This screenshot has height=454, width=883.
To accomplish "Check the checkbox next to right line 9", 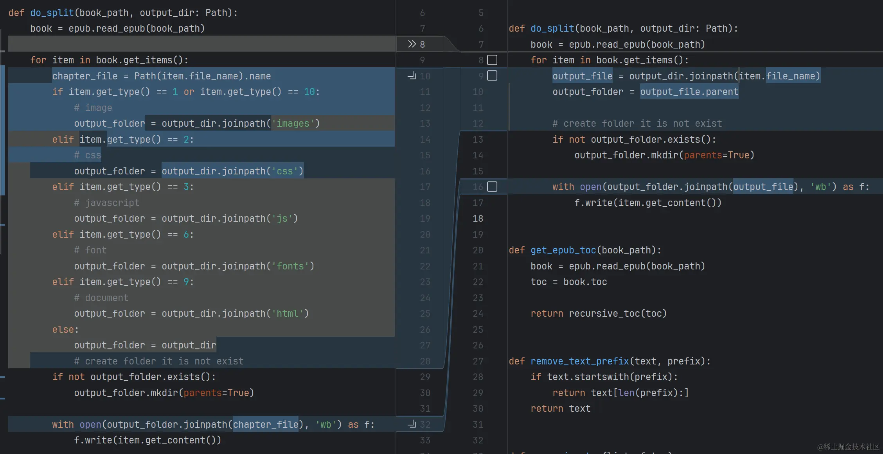I will (492, 75).
